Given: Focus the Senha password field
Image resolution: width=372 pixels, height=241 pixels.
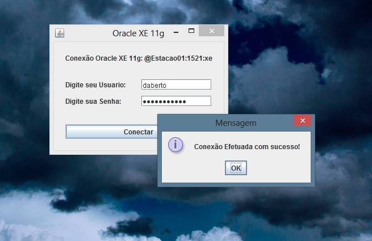Looking at the screenshot, I should 176,101.
